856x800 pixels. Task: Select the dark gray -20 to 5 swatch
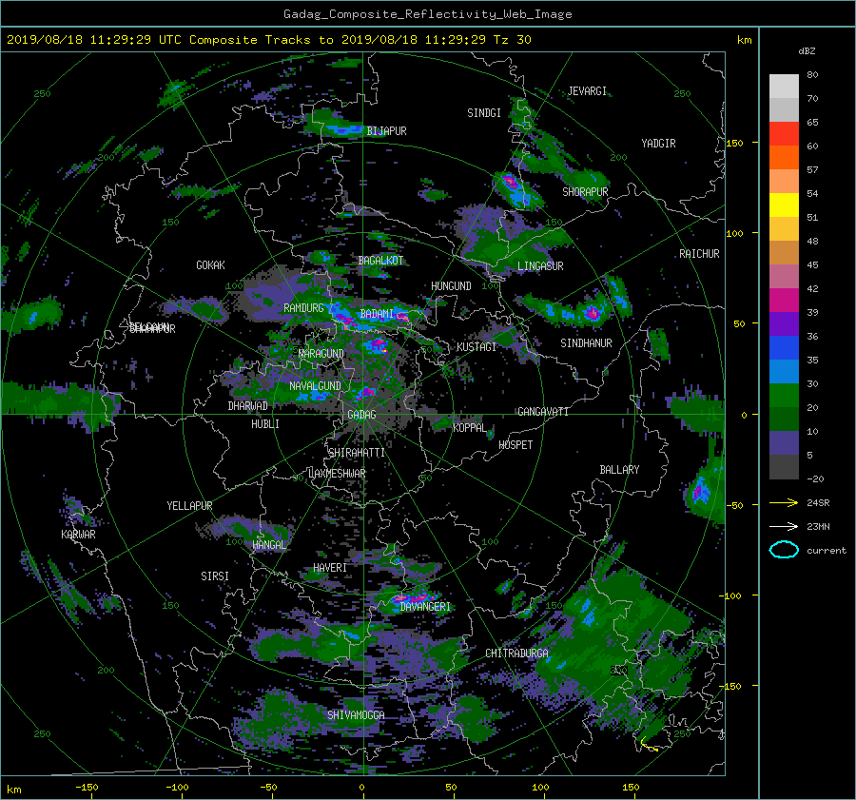coord(784,467)
